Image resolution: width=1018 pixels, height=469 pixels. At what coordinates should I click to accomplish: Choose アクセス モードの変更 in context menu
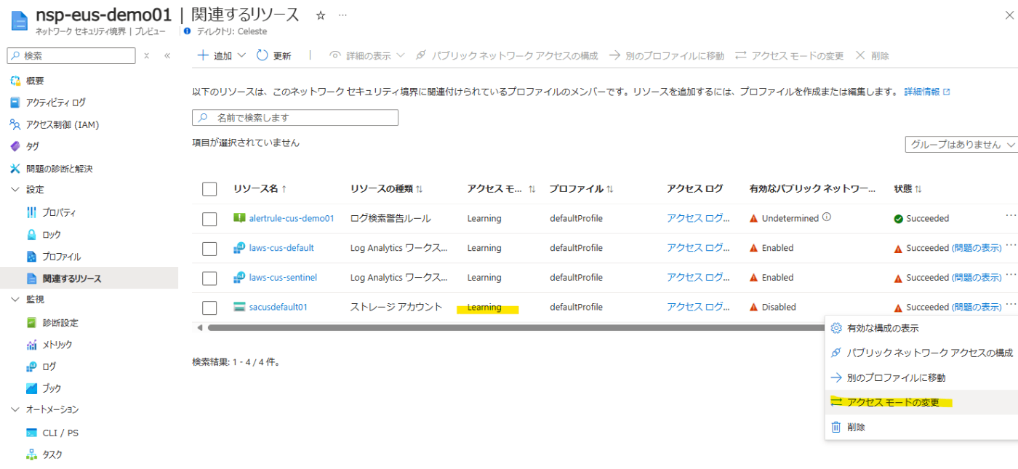[x=921, y=403]
